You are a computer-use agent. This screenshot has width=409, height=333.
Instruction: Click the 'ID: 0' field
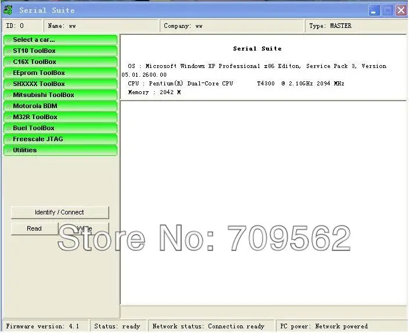point(22,26)
